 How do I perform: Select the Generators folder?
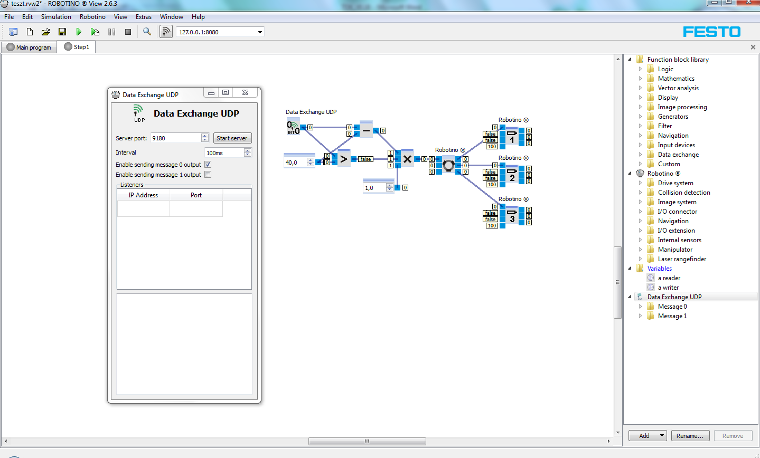click(x=673, y=117)
